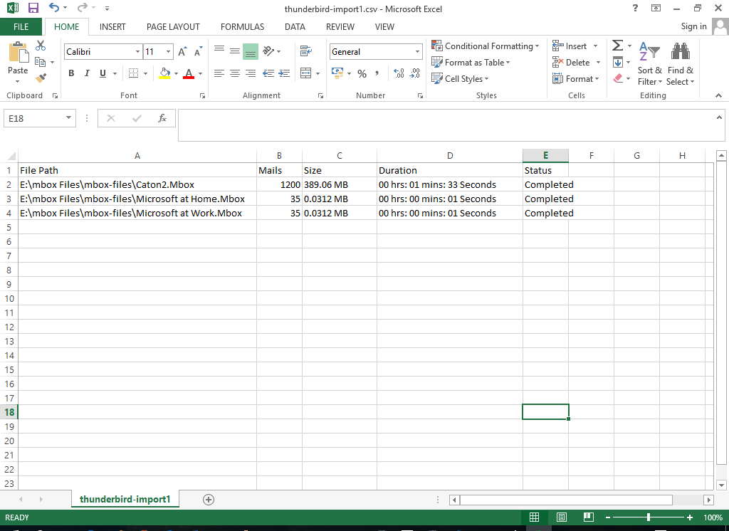Click Decrease Indent icon
Viewport: 729px width, 531px height.
268,73
